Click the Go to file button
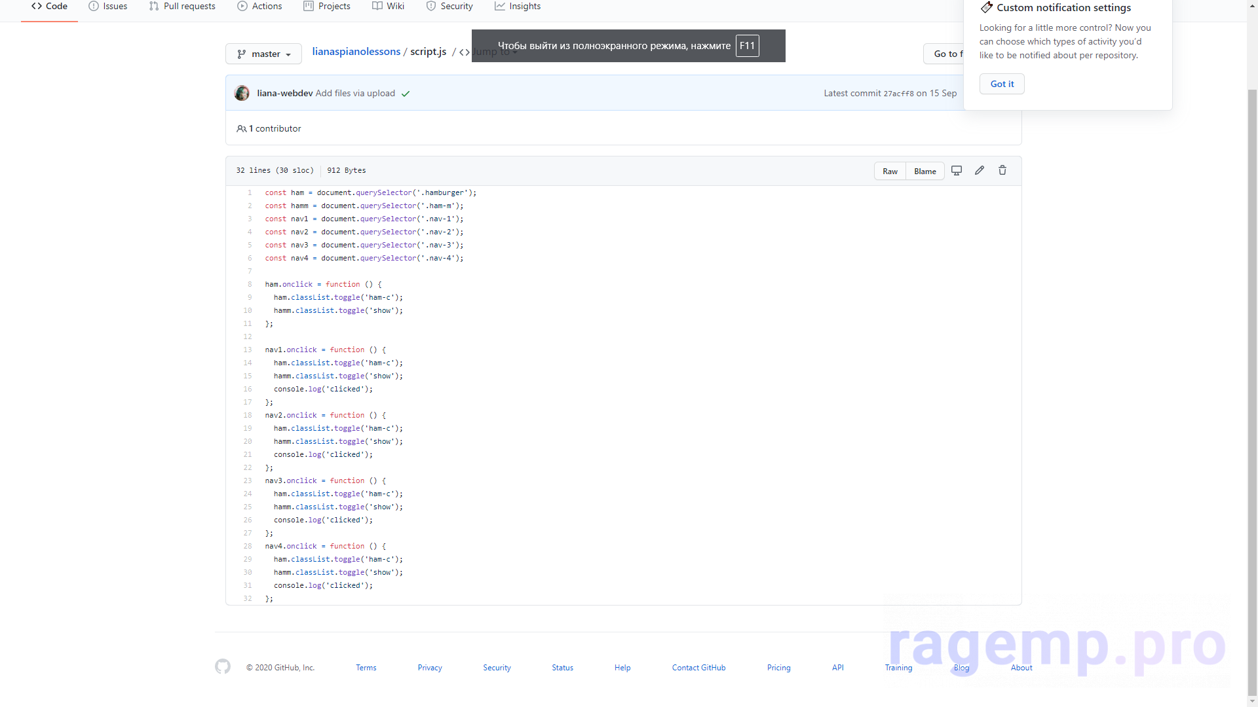Image resolution: width=1258 pixels, height=707 pixels. click(944, 54)
